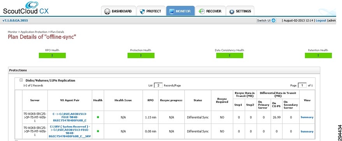Click the Protection Health green bar
342x141 pixels.
pos(141,56)
